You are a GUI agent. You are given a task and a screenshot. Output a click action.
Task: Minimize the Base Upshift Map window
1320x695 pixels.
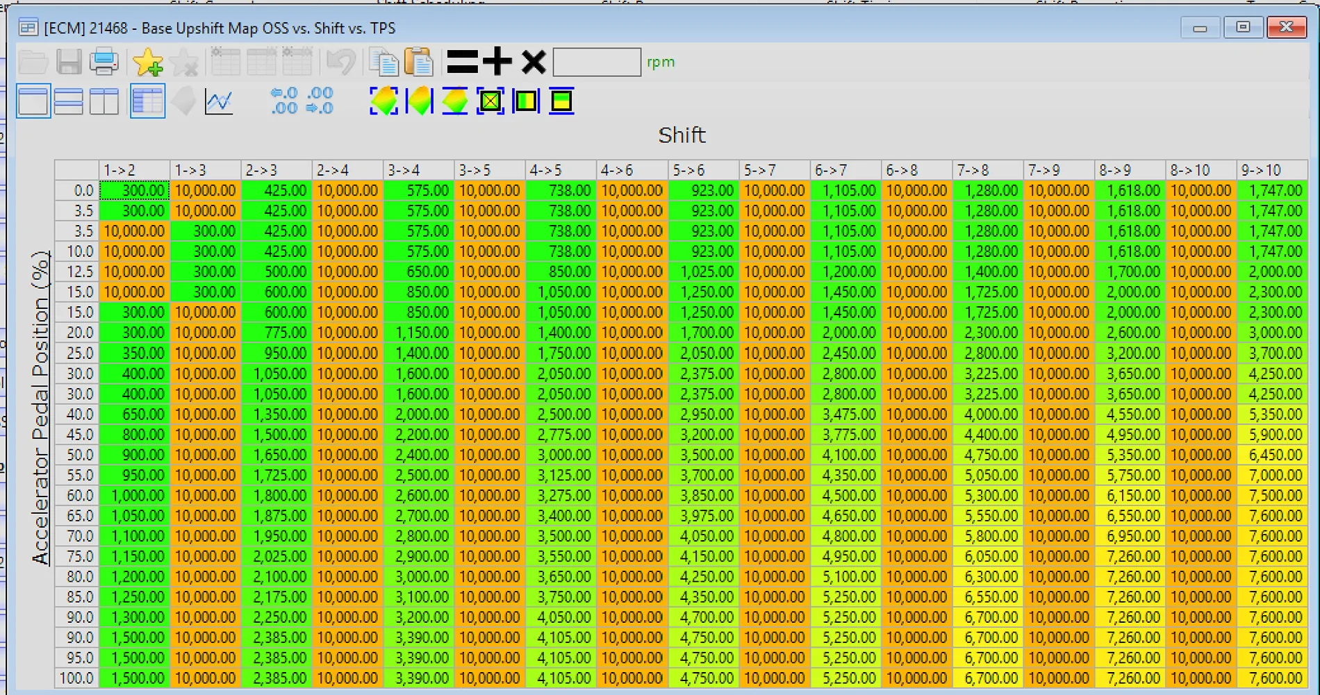coord(1200,28)
